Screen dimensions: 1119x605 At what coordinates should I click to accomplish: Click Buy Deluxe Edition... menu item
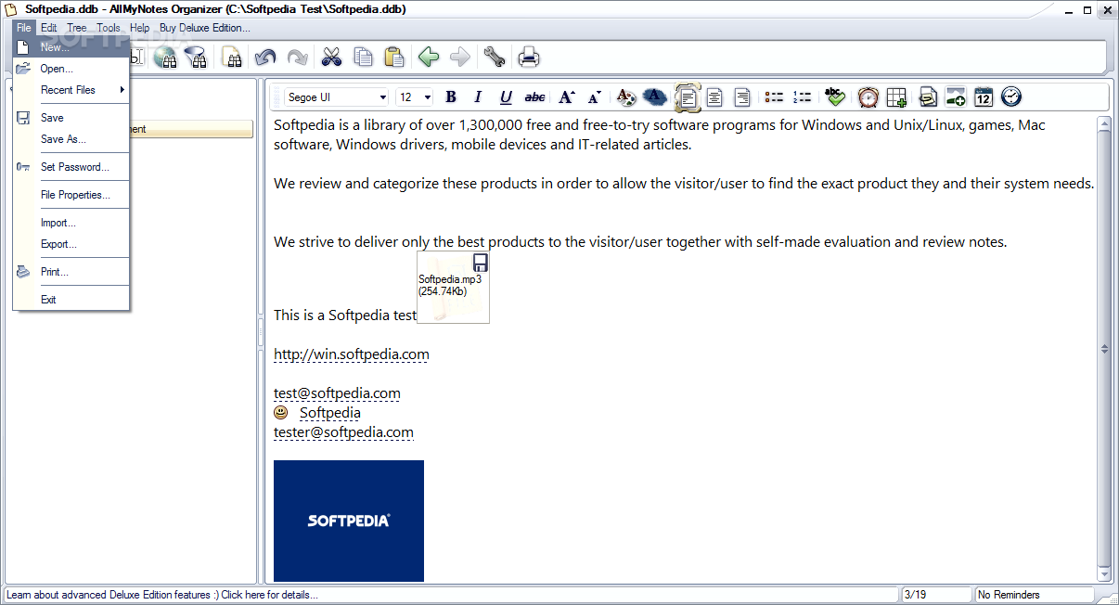(x=204, y=28)
